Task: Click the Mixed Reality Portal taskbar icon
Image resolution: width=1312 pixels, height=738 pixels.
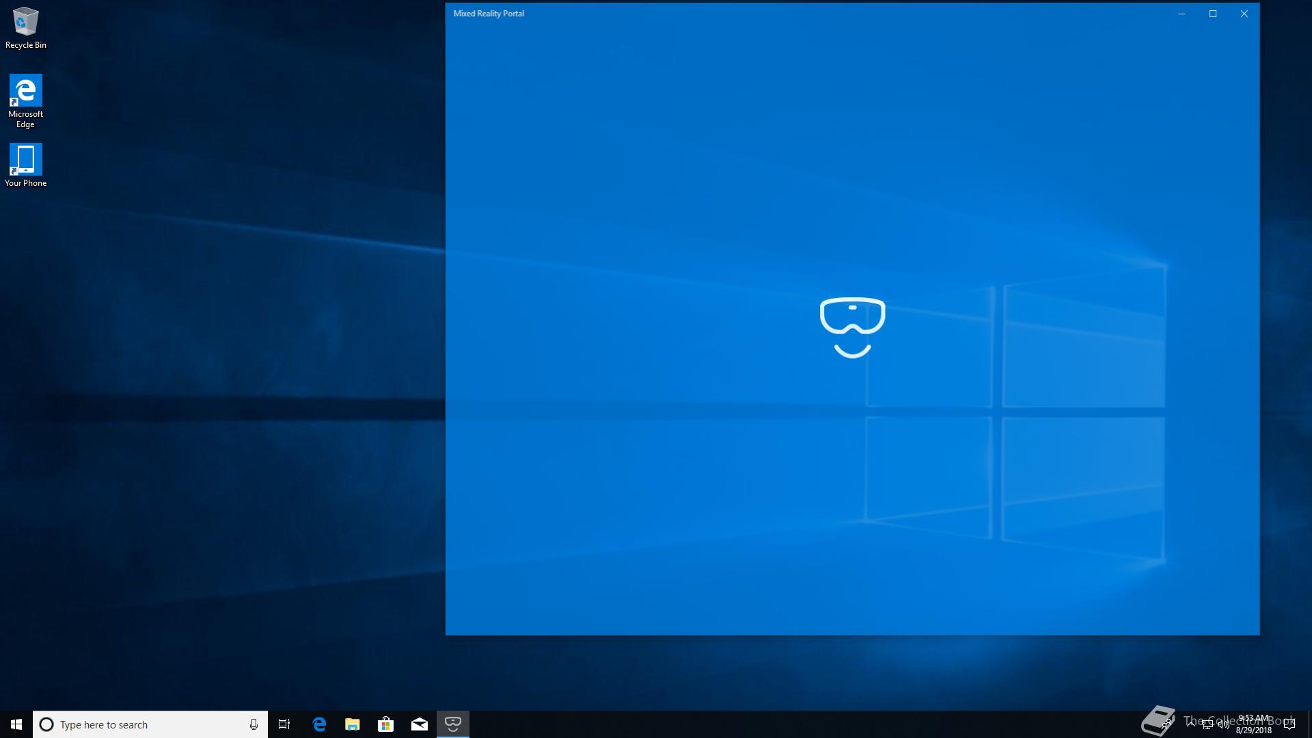Action: 452,724
